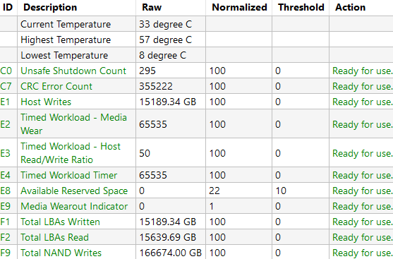This screenshot has height=259, width=393.
Task: Select the 57 degree C value
Action: pos(165,40)
